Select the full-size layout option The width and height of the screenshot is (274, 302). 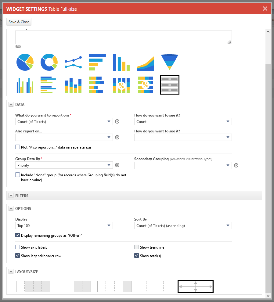[x=196, y=286]
